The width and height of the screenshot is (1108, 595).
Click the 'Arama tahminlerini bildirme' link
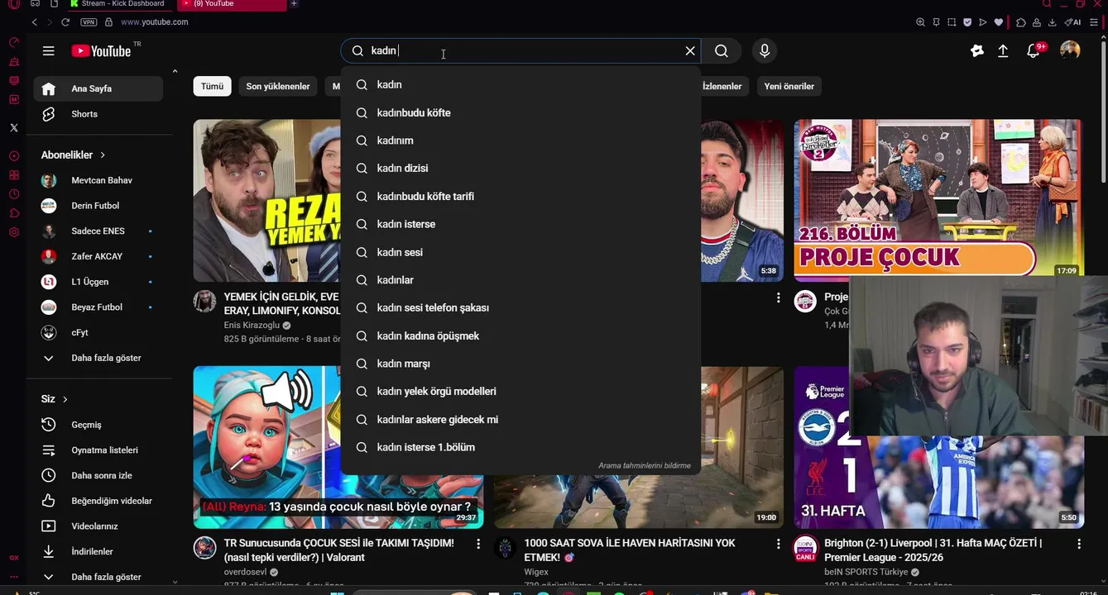click(645, 465)
